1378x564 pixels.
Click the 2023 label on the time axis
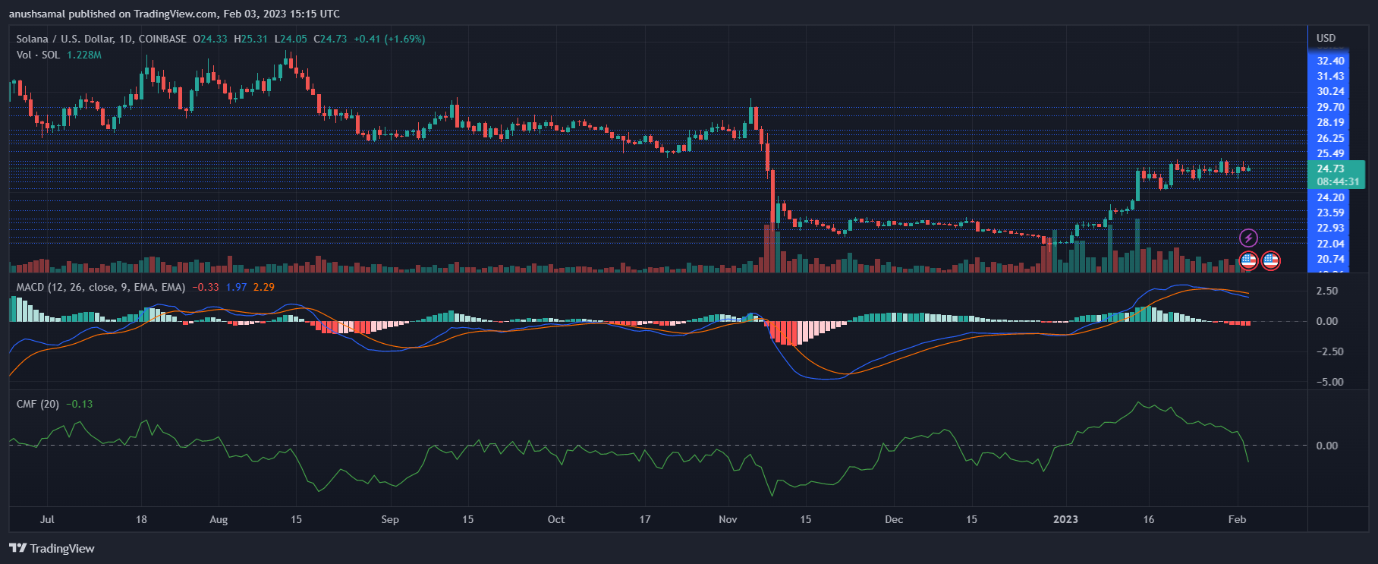point(1065,519)
